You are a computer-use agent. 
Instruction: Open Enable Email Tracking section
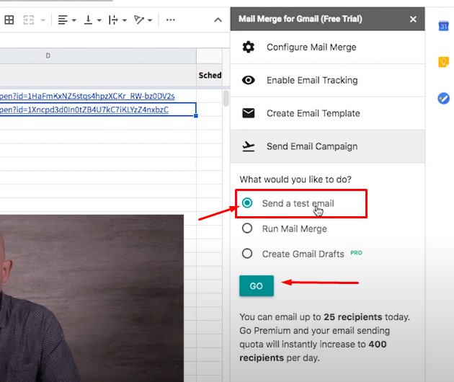coord(328,80)
